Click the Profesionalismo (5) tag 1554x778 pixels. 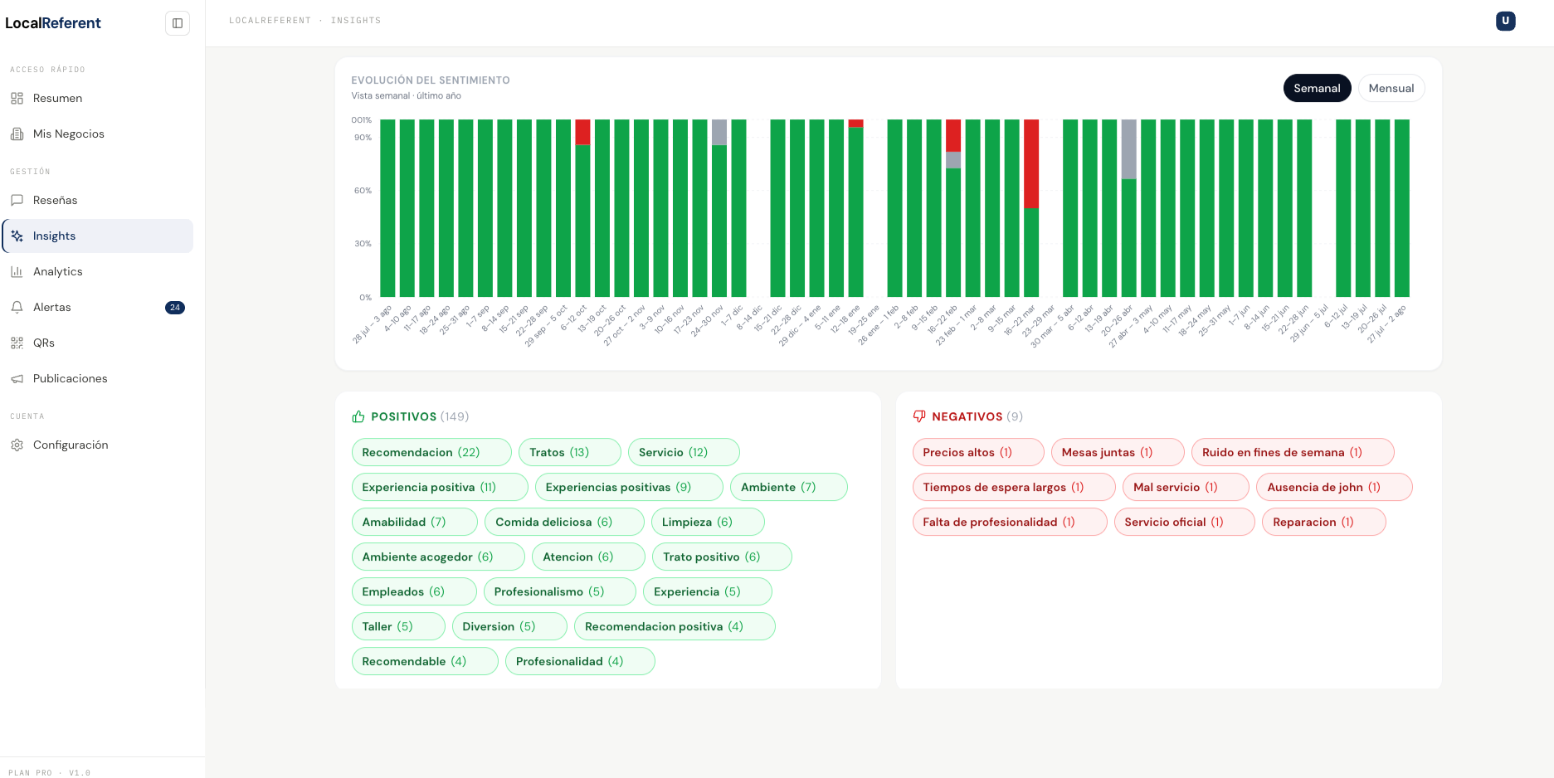pos(560,591)
